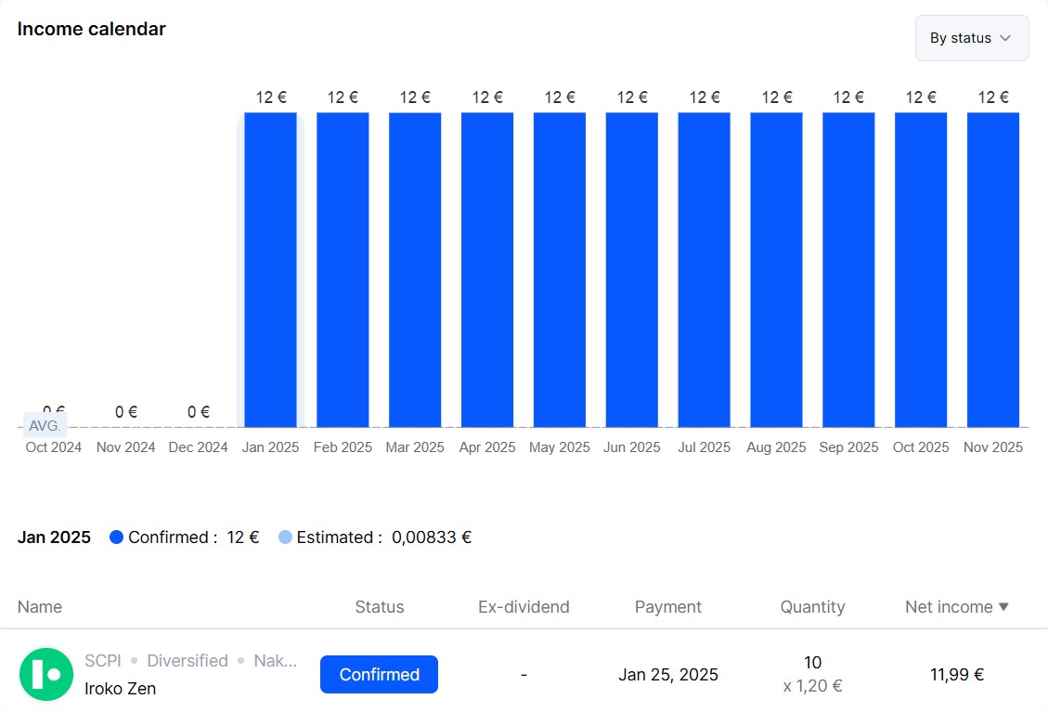Image resolution: width=1048 pixels, height=712 pixels.
Task: Open the By status dropdown
Action: (971, 38)
